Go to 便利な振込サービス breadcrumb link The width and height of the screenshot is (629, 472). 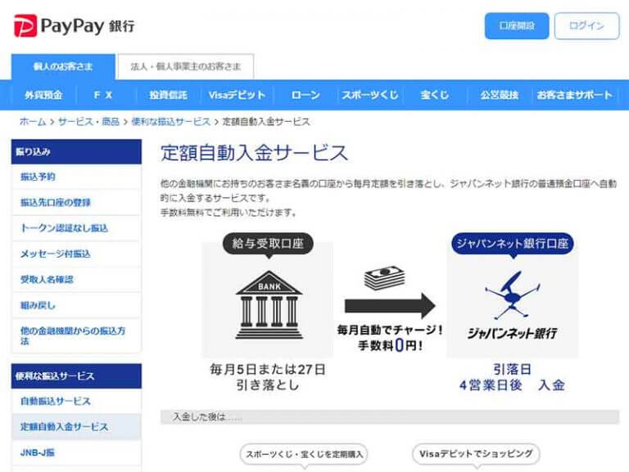click(x=171, y=122)
